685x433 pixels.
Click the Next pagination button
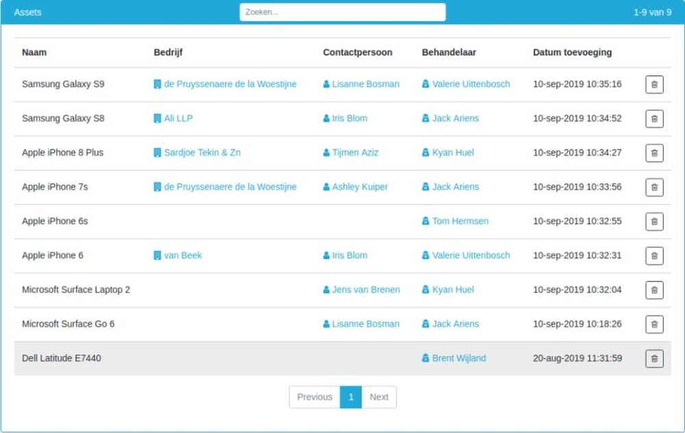click(379, 397)
